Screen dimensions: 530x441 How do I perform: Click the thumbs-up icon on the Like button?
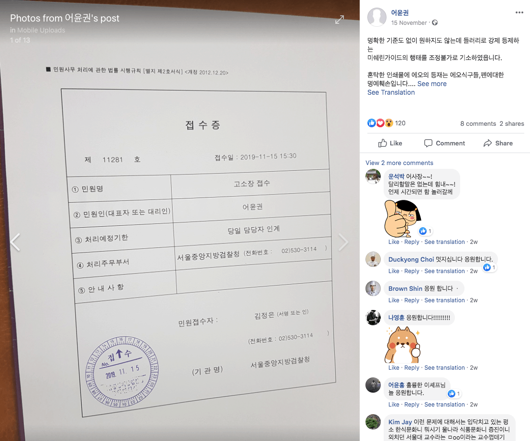(x=382, y=143)
